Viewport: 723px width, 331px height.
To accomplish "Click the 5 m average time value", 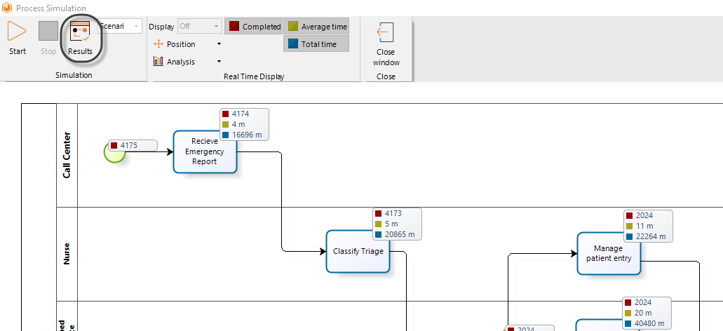I will [x=391, y=224].
